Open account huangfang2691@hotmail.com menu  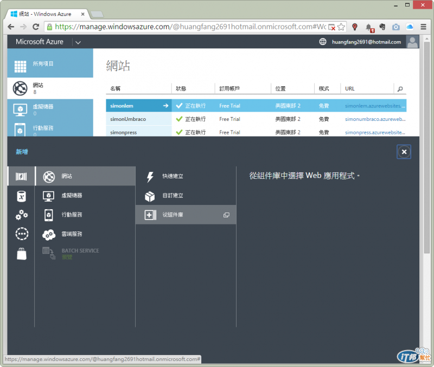coord(367,42)
